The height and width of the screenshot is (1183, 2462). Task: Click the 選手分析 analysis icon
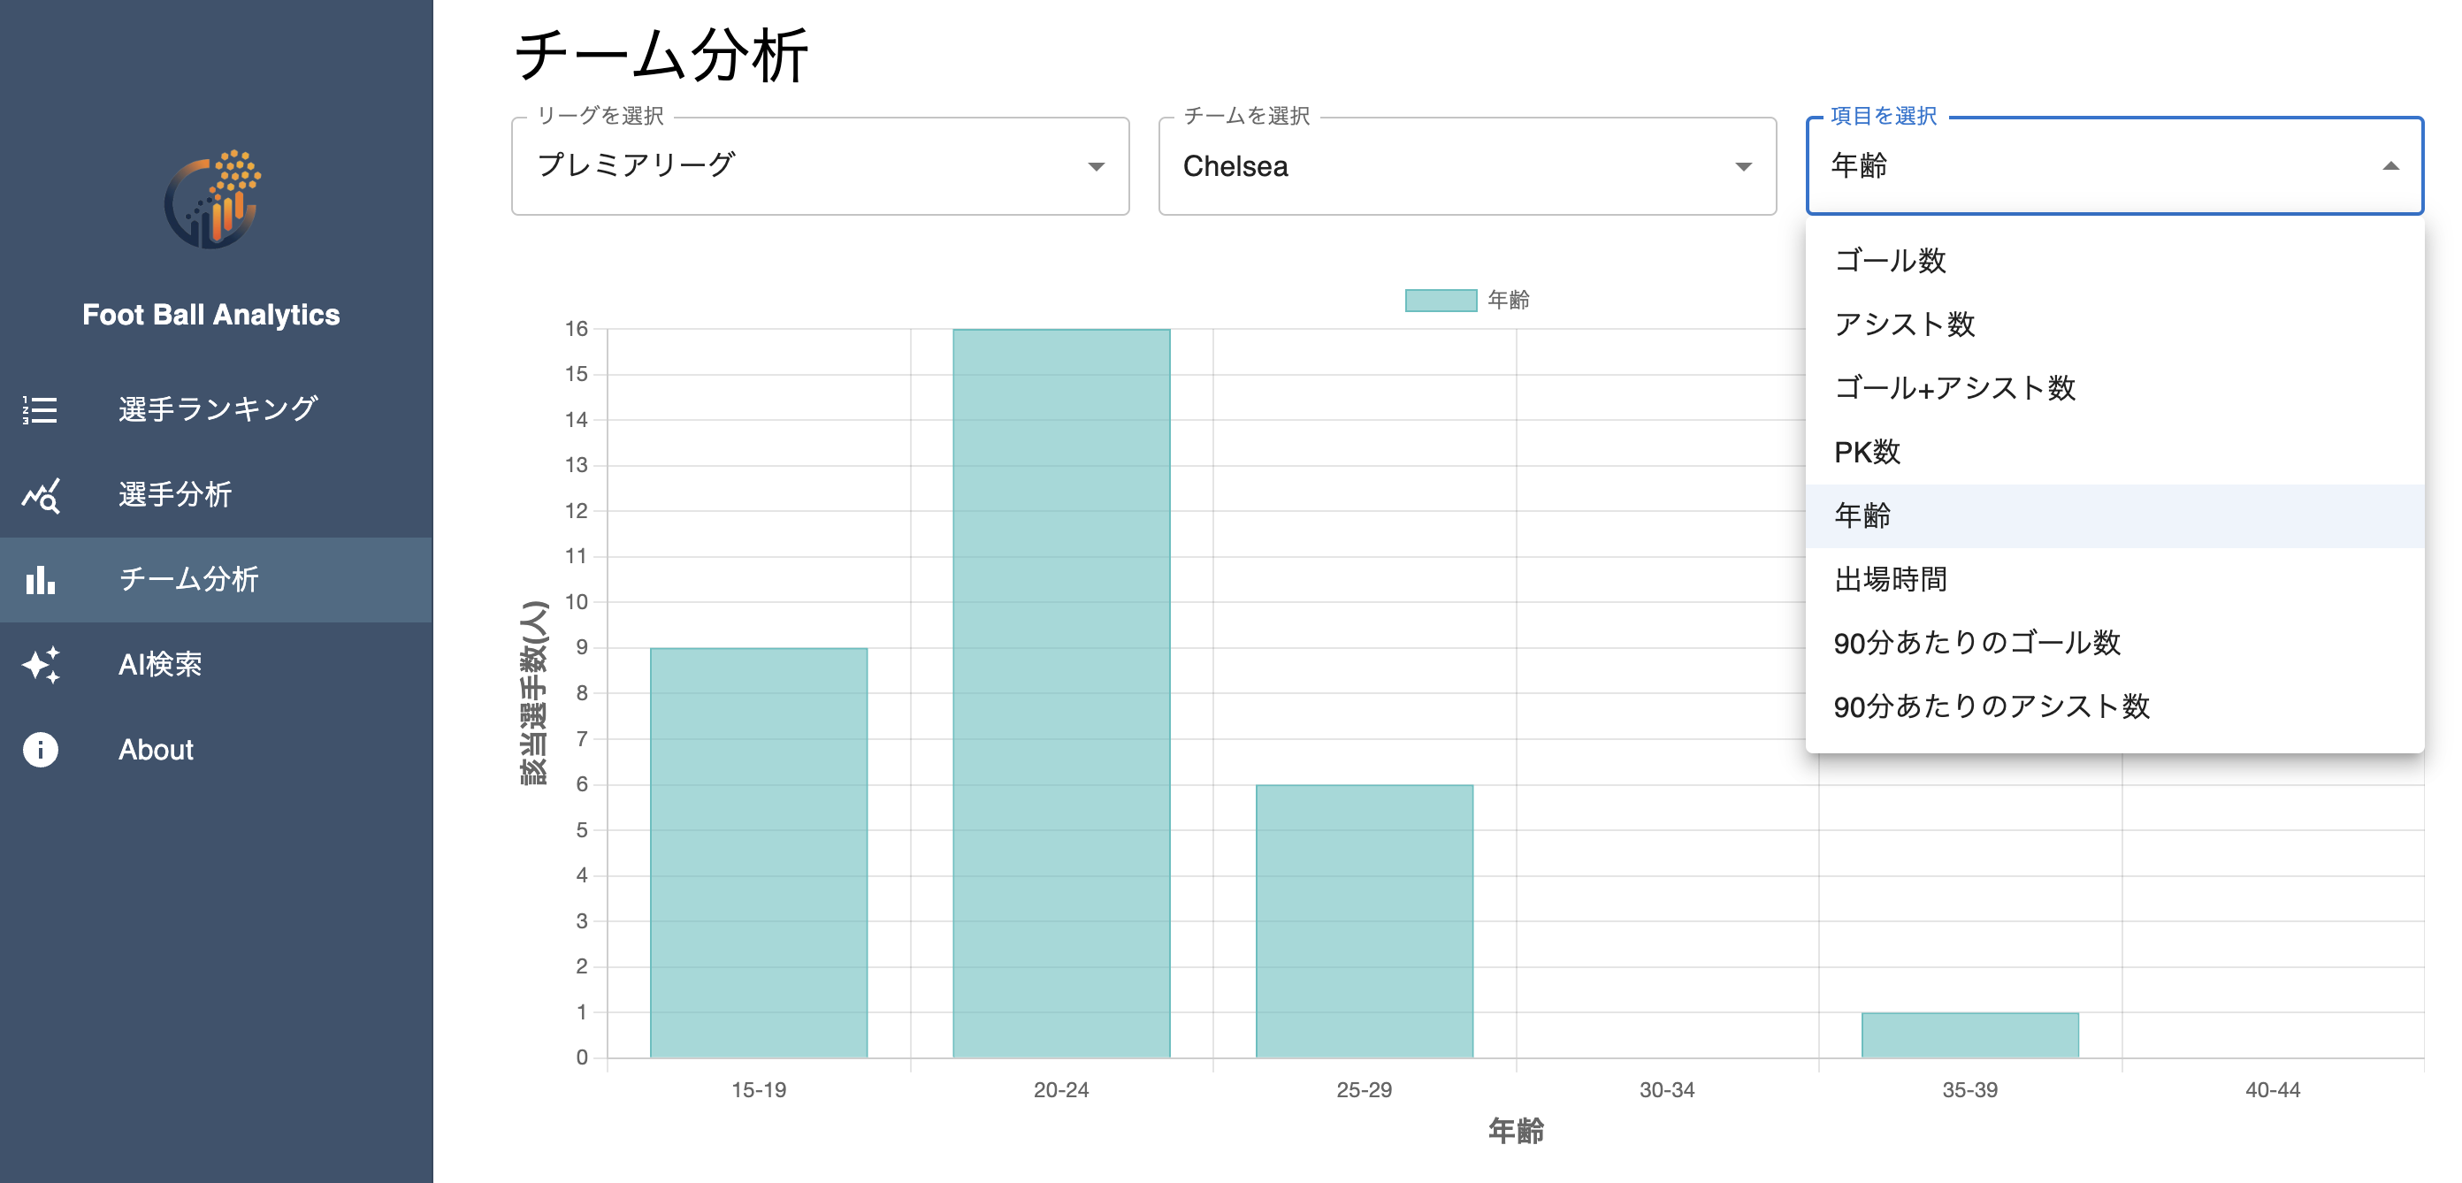pos(40,495)
